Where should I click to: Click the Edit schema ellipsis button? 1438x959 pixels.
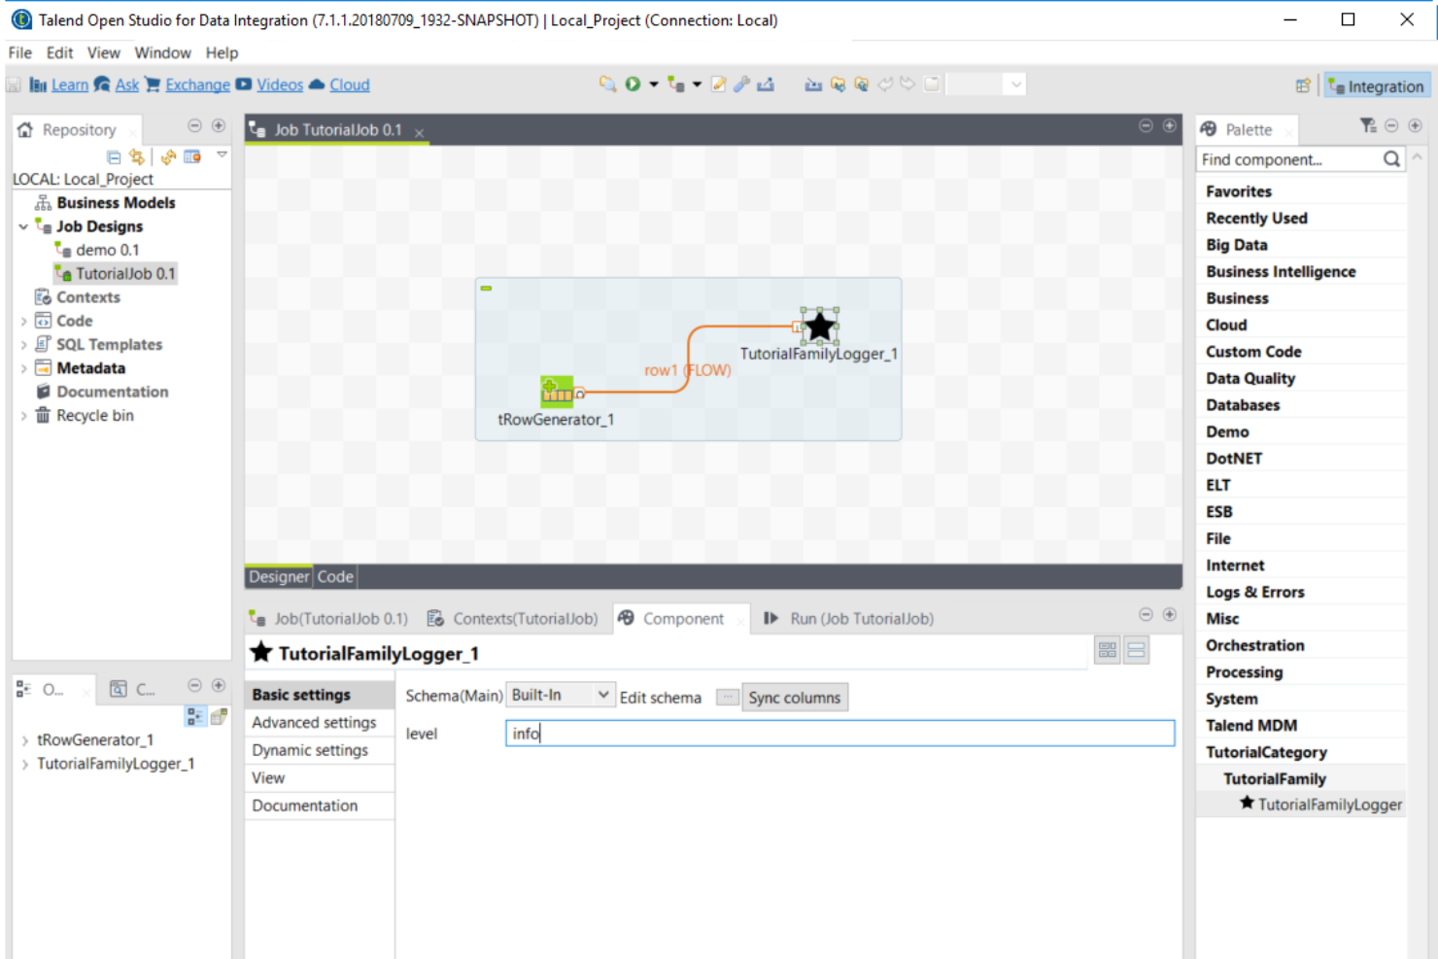pyautogui.click(x=728, y=697)
